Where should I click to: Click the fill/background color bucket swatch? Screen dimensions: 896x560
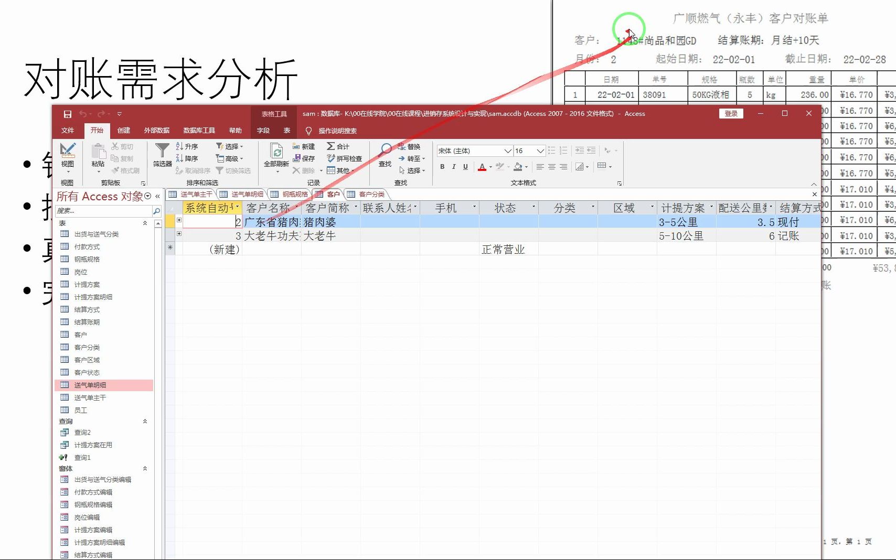(x=518, y=167)
